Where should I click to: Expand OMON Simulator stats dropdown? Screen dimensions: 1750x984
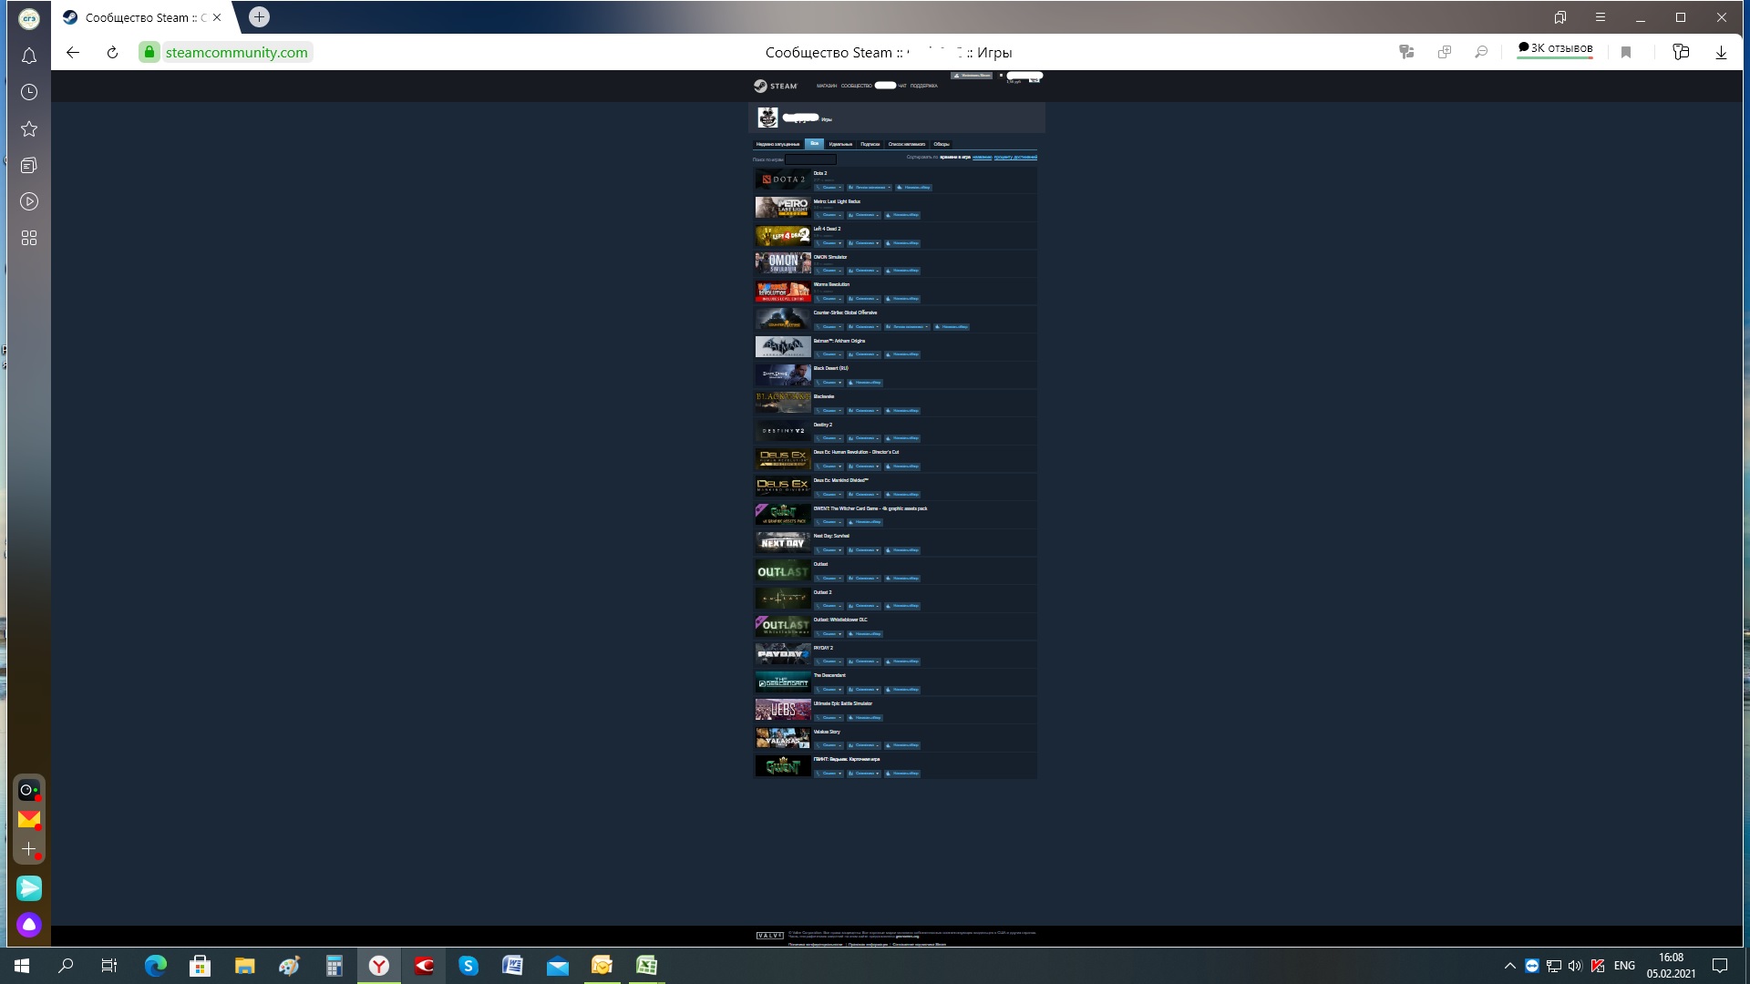point(864,271)
